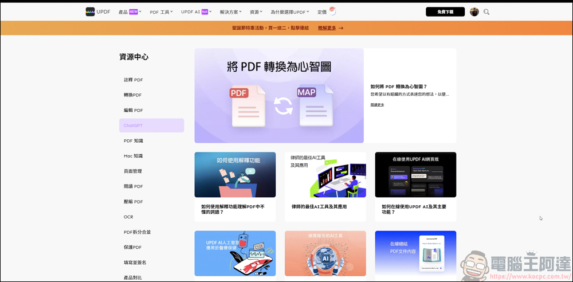Select 保護PDF in sidebar
Viewport: 573px width, 282px height.
132,247
